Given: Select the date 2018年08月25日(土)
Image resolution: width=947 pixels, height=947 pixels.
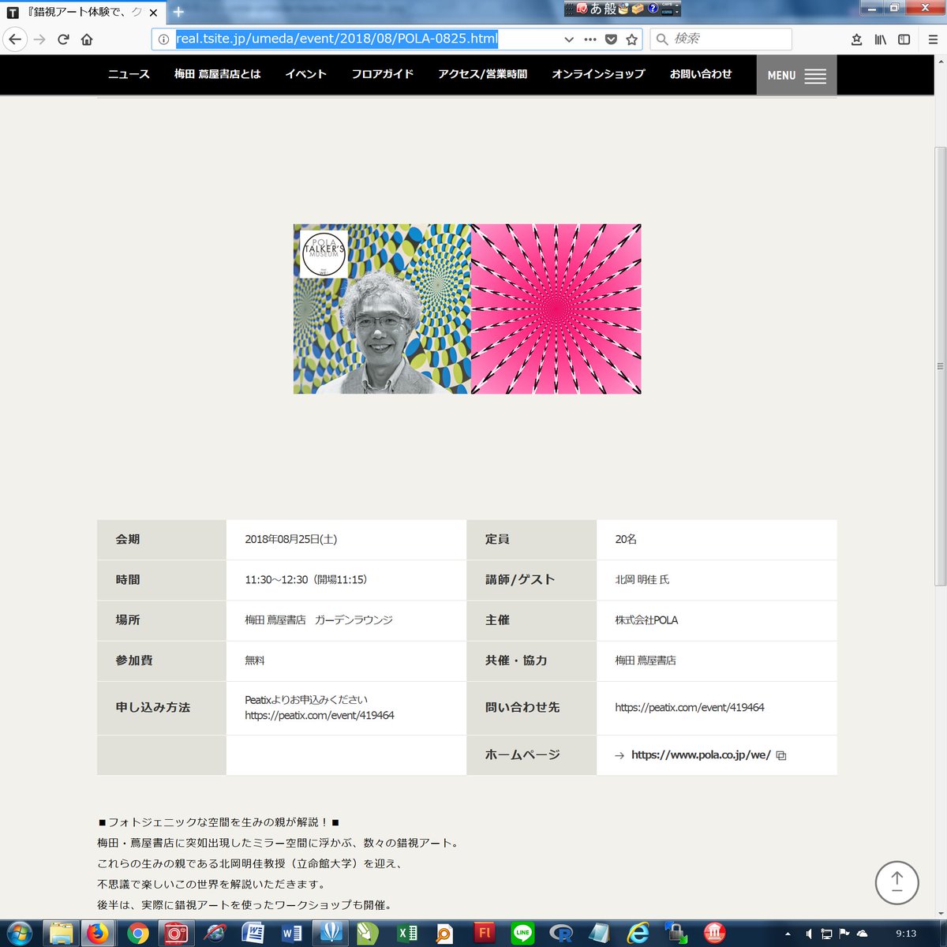Looking at the screenshot, I should [x=291, y=540].
